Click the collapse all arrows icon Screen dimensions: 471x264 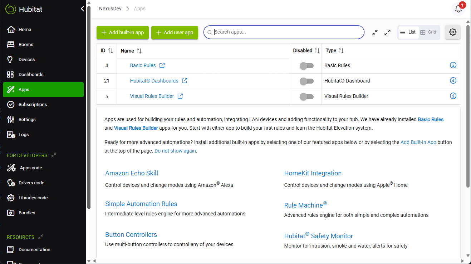[375, 33]
